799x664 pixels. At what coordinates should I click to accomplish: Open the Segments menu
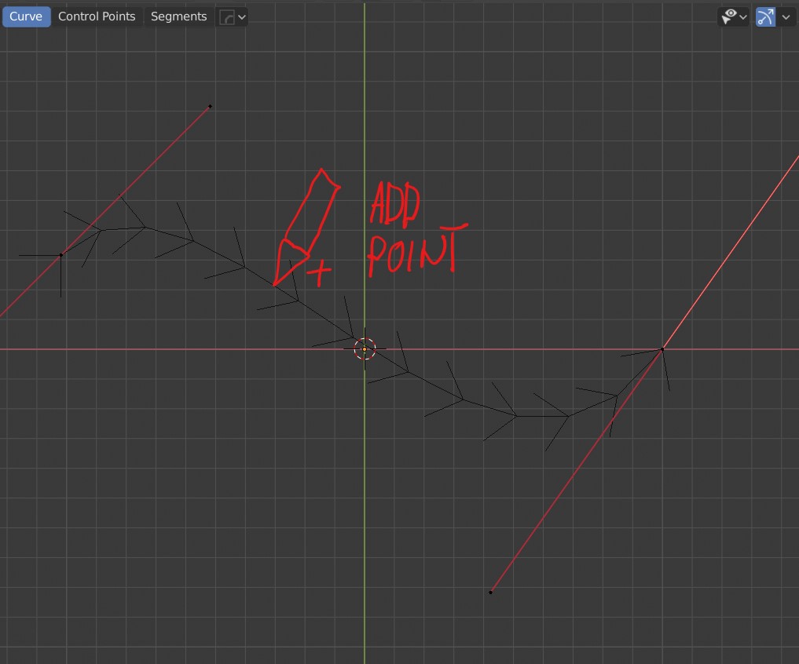tap(179, 16)
